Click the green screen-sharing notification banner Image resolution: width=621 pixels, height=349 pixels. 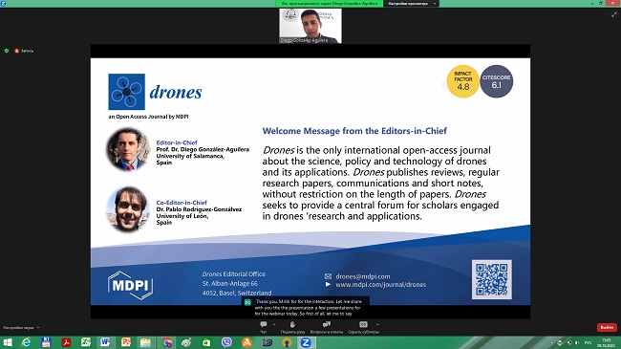click(x=330, y=3)
